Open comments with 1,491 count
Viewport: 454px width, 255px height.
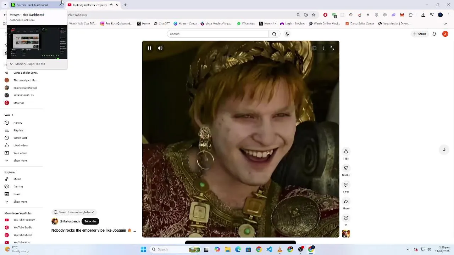(346, 185)
